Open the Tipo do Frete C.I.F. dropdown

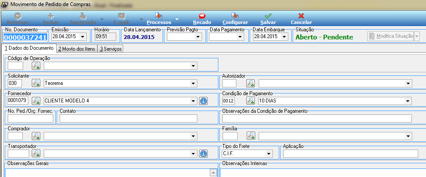269,154
